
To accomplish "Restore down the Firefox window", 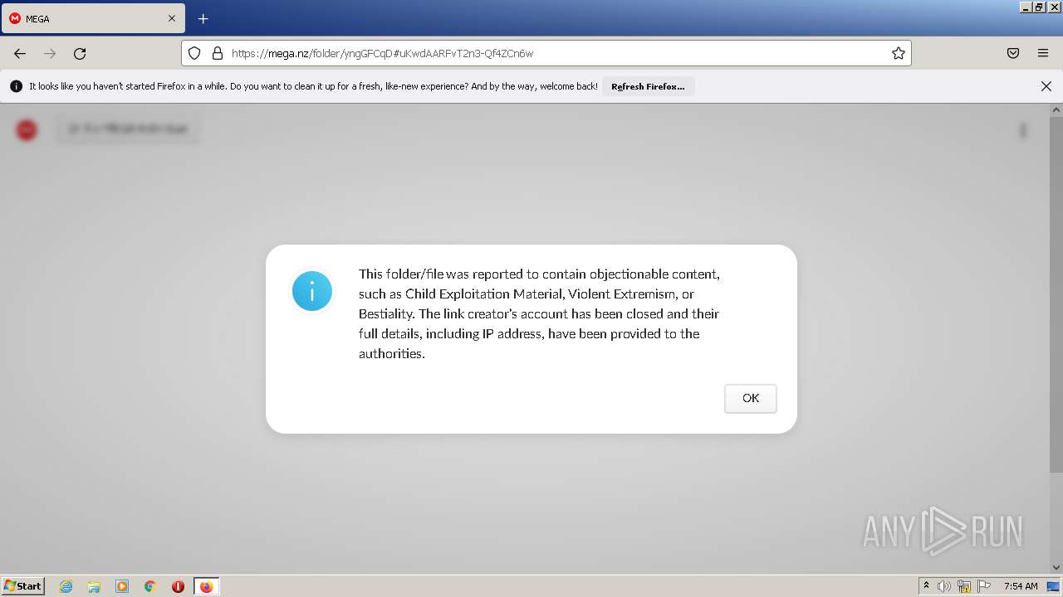I will 1039,7.
